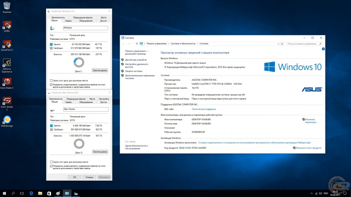The width and height of the screenshot is (351, 197).
Task: Open the AURA desktop shortcut
Action: [x=7, y=27]
